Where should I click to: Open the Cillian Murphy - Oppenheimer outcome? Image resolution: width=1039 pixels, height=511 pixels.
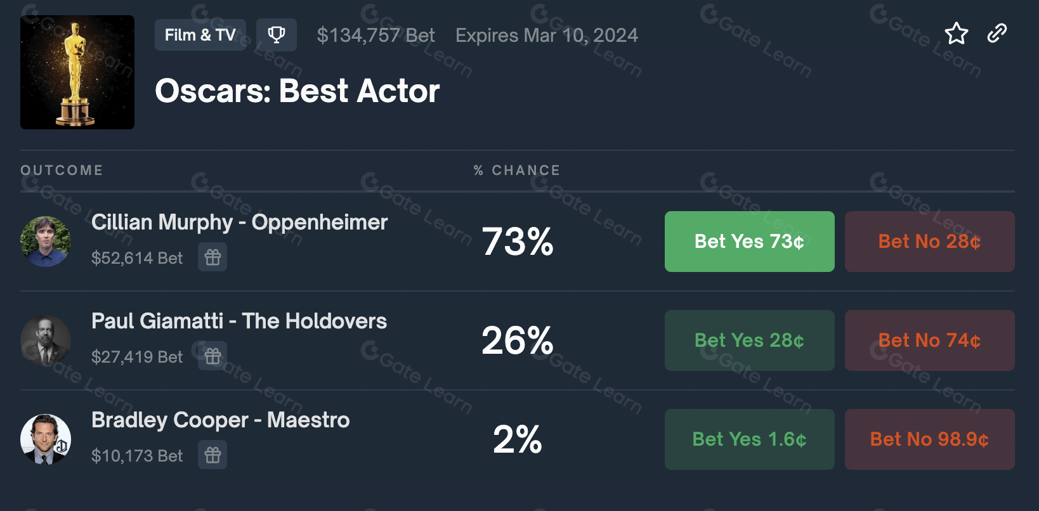coord(239,223)
